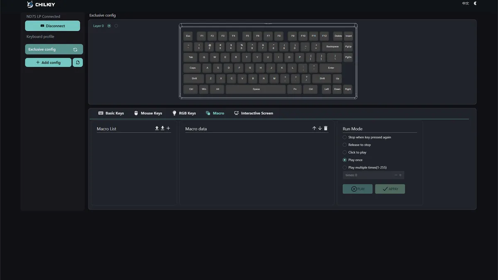Open the RGB Keys tab
The image size is (498, 280).
(184, 113)
